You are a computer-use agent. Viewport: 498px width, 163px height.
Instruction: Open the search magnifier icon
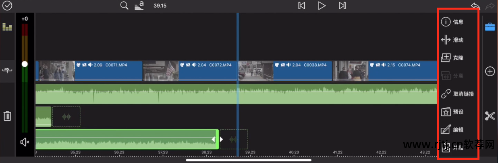click(124, 6)
